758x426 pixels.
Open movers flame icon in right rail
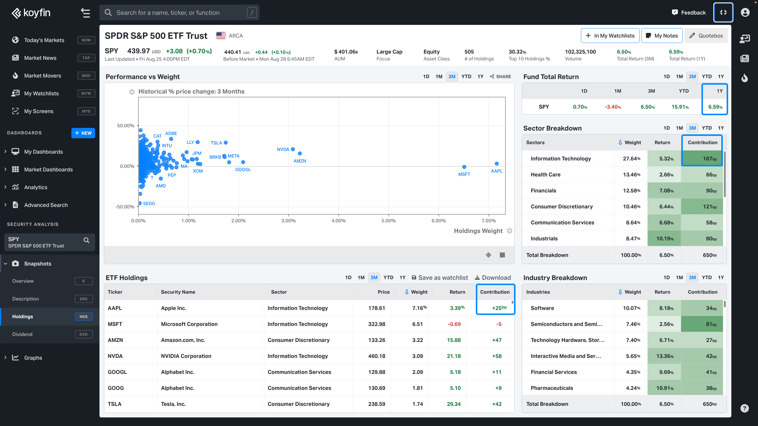pos(744,78)
